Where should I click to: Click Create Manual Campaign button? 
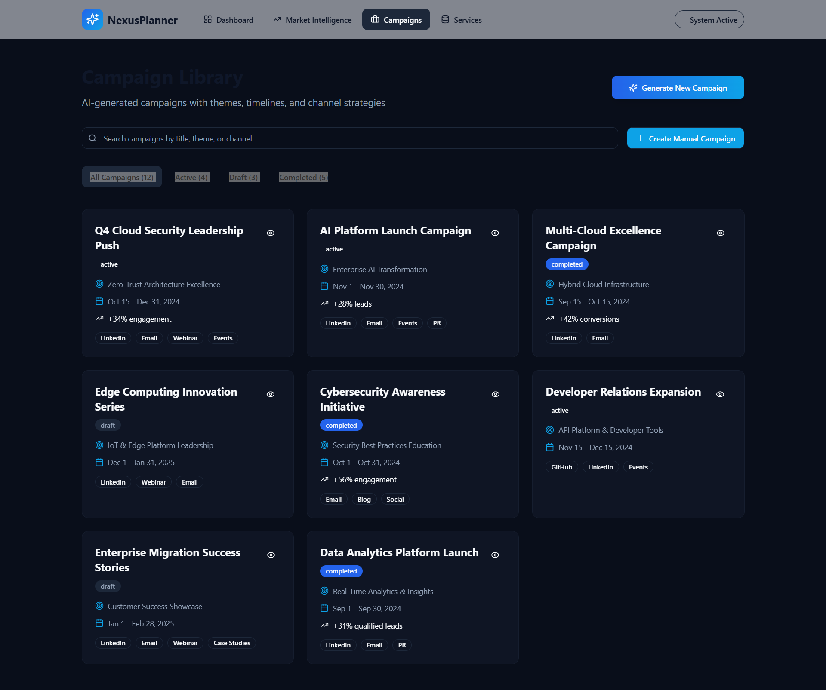[x=685, y=138]
